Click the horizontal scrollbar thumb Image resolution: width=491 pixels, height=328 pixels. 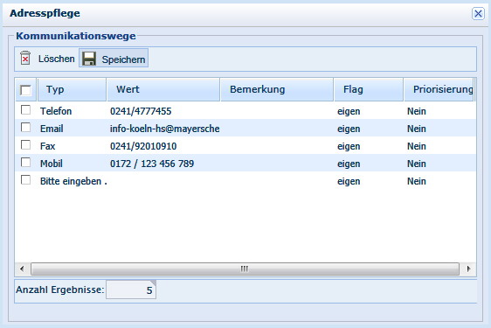pos(245,269)
